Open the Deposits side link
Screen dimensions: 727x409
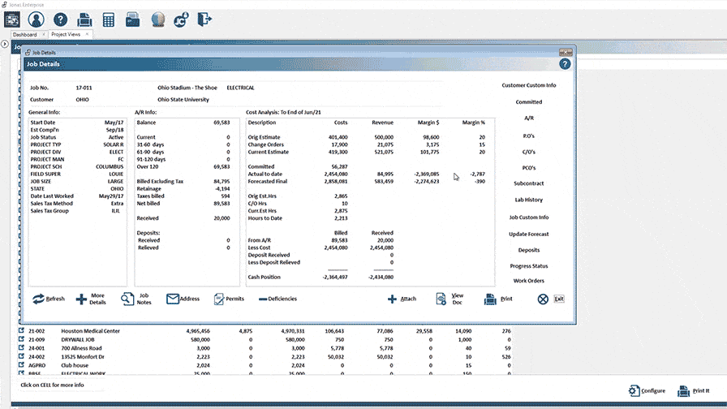coord(528,251)
